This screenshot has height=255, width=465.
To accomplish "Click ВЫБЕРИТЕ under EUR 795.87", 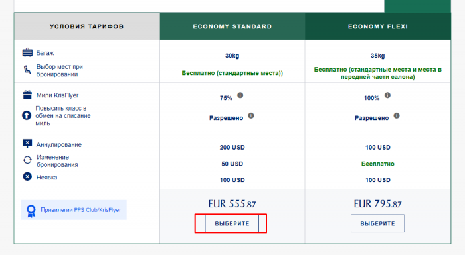I will [x=377, y=223].
